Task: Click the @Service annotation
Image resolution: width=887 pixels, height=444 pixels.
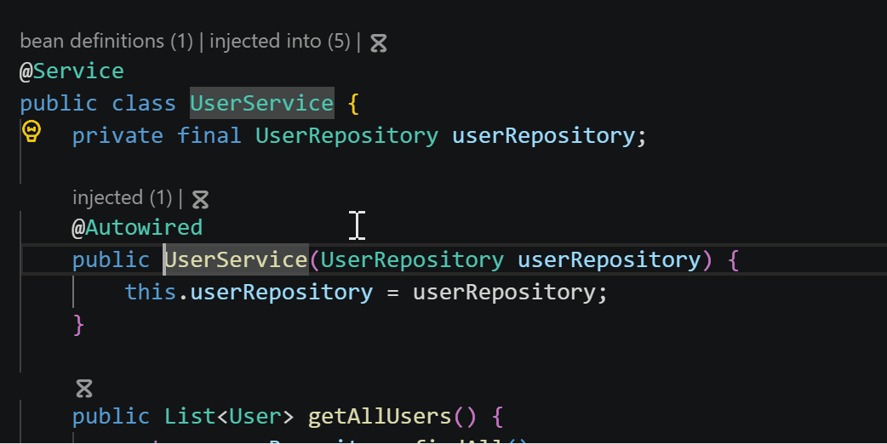Action: coord(72,71)
